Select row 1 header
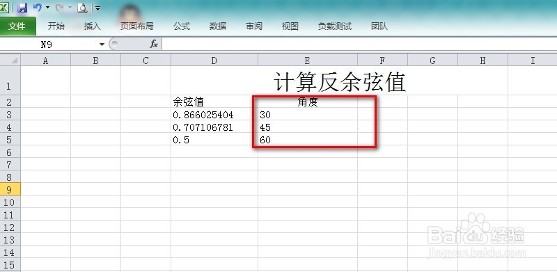 pos(10,81)
